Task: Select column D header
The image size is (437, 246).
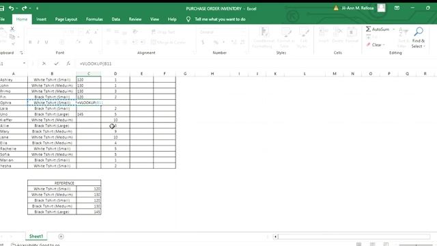Action: click(x=115, y=74)
